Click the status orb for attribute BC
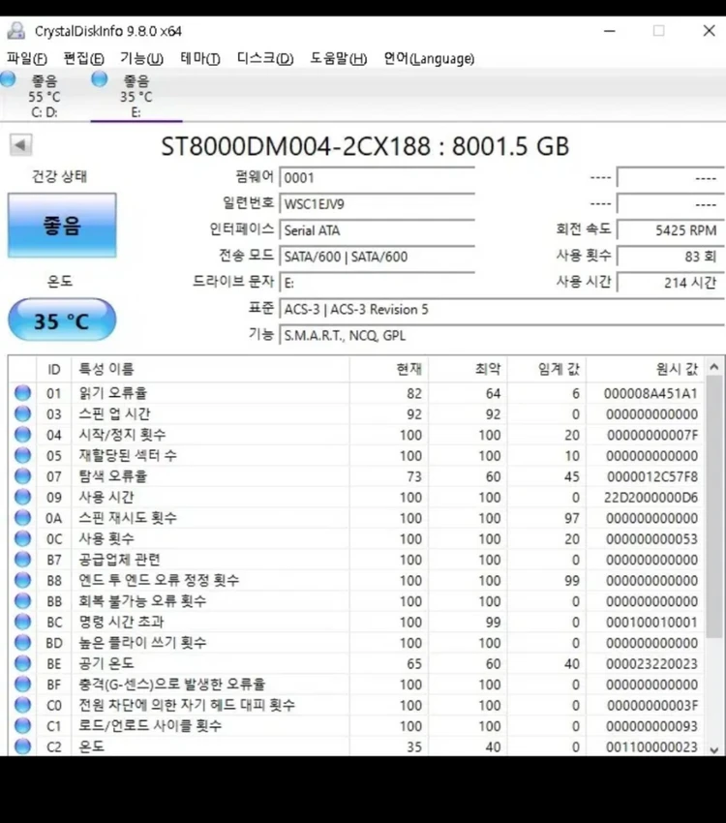This screenshot has width=726, height=823. pyautogui.click(x=22, y=622)
